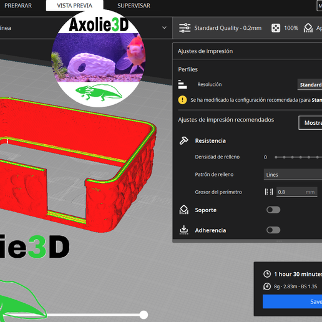Click the print settings panel resize handle
The image size is (322, 322).
coord(279,241)
